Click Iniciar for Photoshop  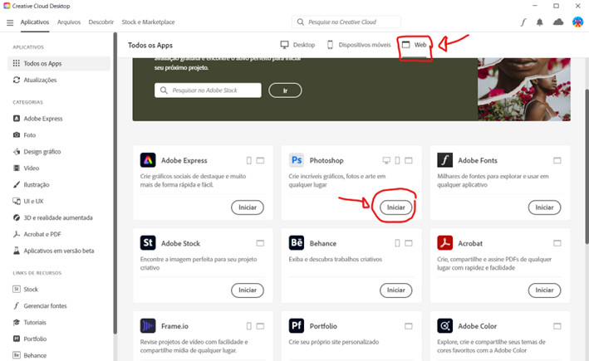396,207
